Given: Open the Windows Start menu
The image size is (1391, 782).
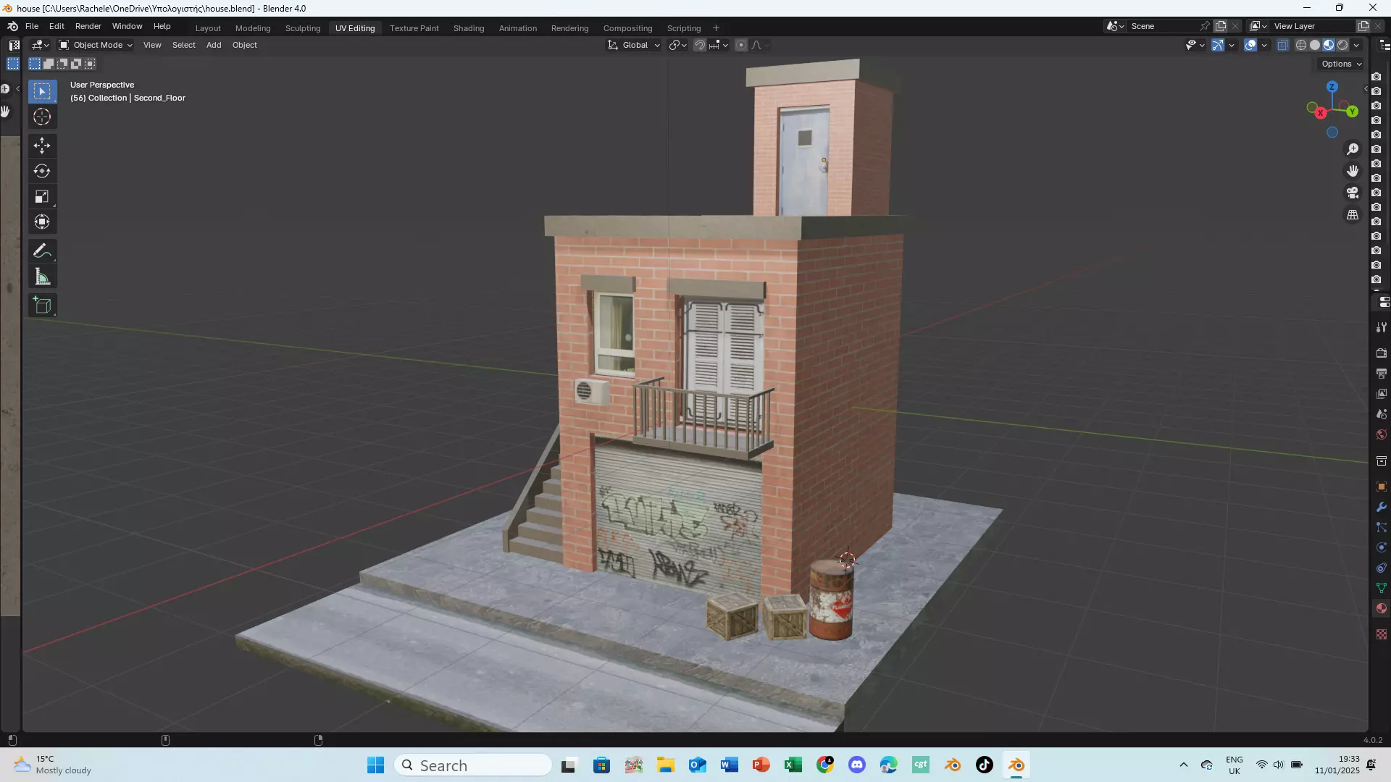Looking at the screenshot, I should coord(375,765).
